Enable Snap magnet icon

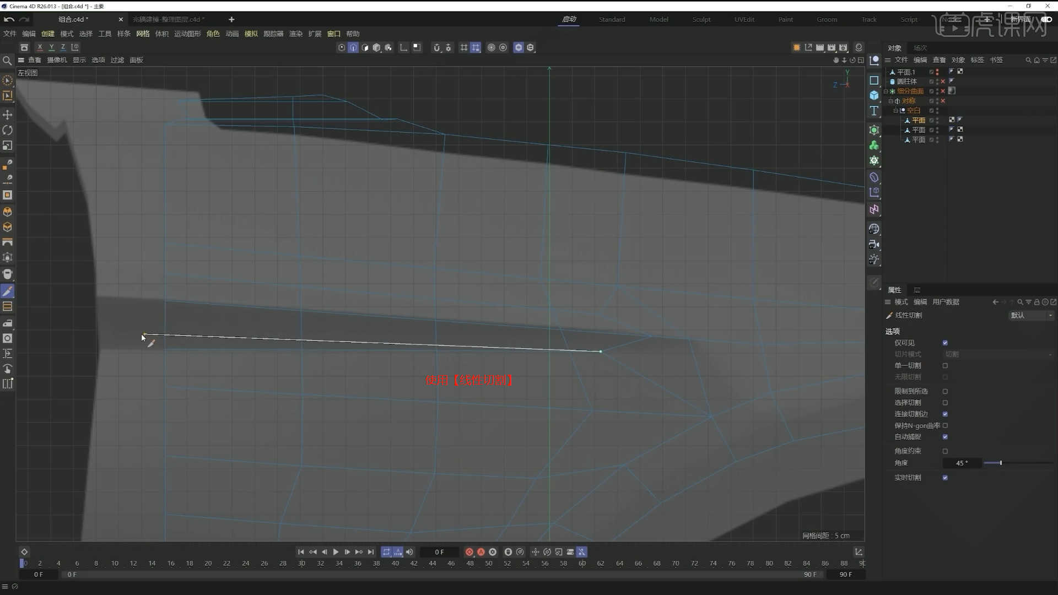436,48
